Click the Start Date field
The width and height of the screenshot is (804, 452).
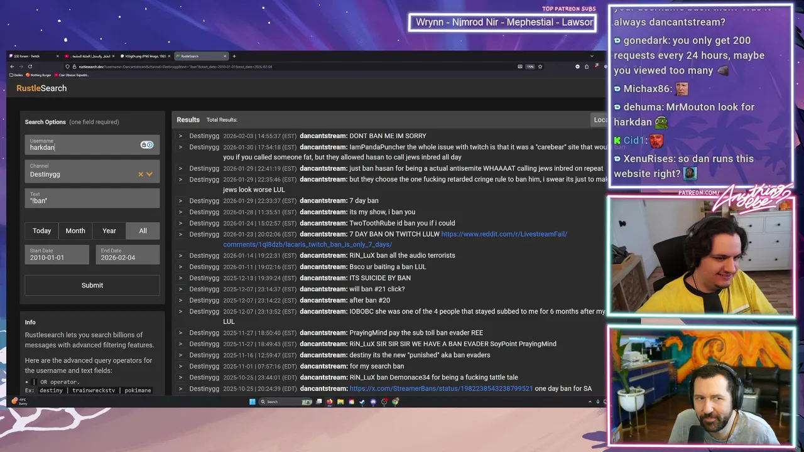57,254
